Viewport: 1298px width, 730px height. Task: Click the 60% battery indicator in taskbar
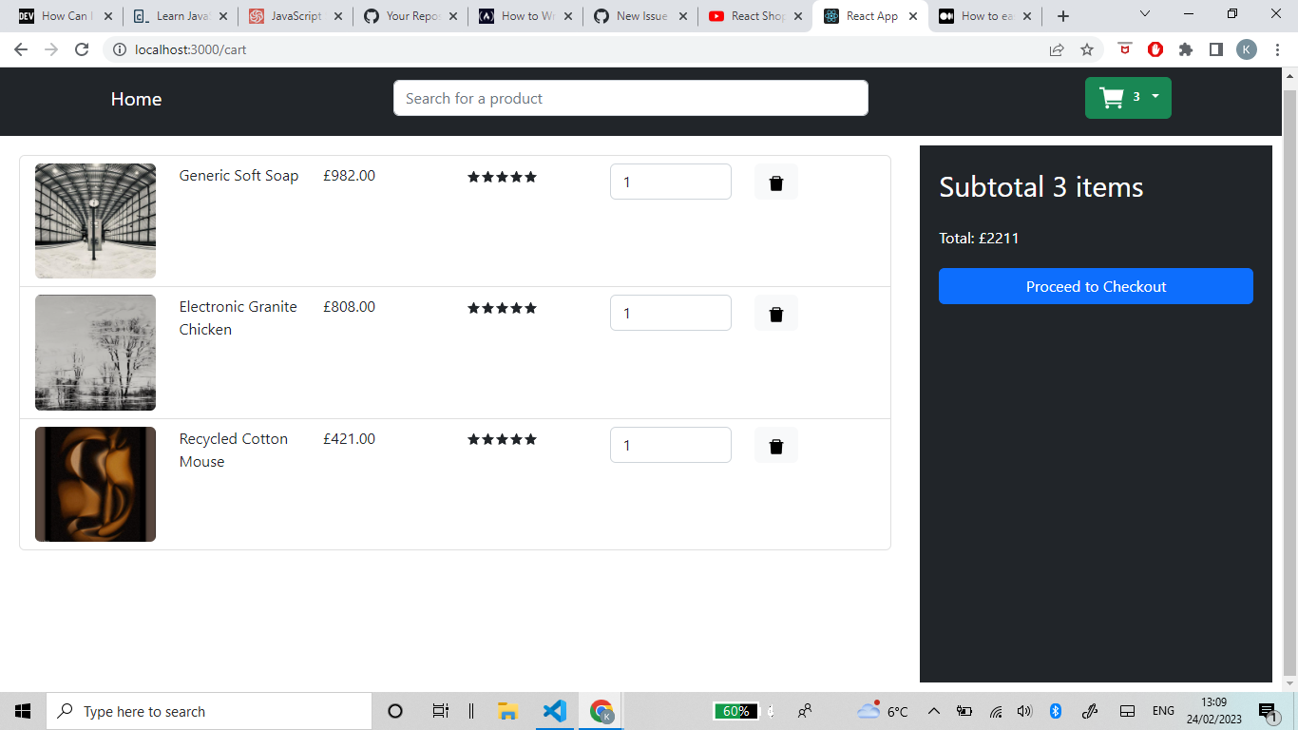[737, 710]
